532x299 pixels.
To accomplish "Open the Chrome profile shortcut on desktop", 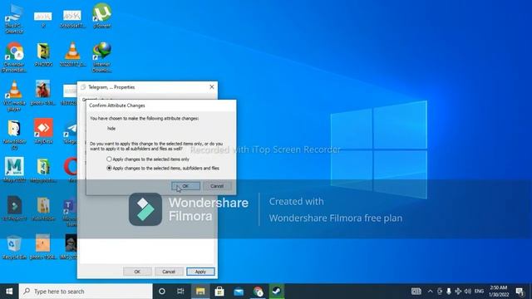I will [x=14, y=57].
